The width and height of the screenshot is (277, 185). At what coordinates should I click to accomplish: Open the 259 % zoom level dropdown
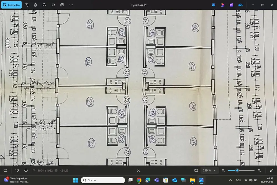[209, 171]
